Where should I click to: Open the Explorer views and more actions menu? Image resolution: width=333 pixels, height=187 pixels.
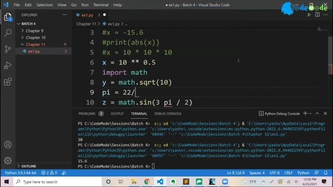point(65,15)
